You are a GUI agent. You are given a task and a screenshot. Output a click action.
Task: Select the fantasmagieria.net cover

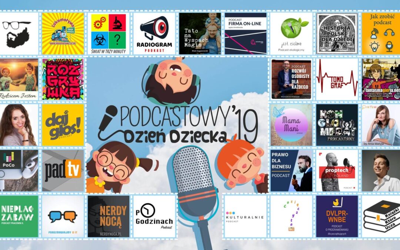[x=381, y=79]
